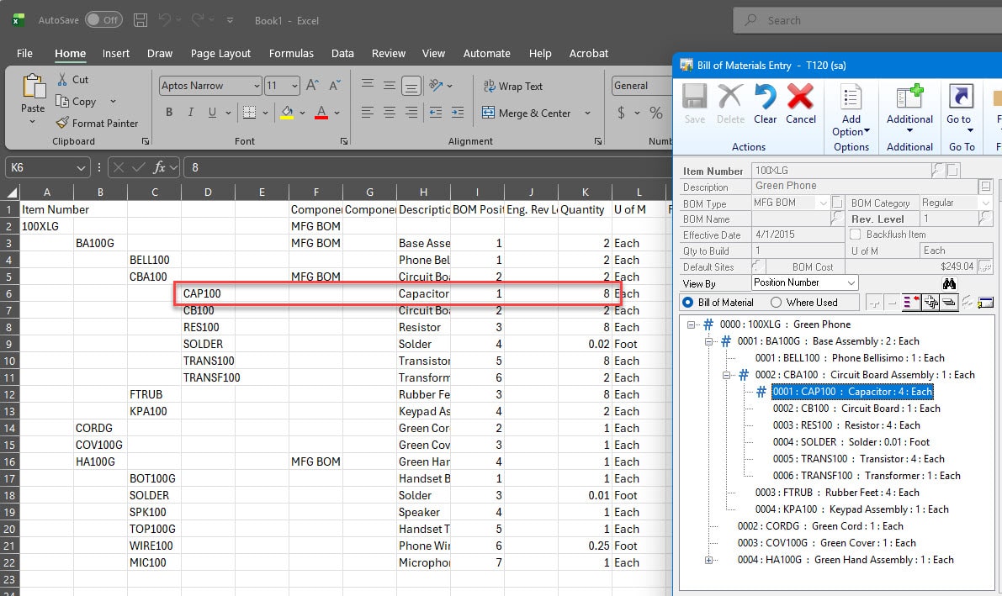Screen dimensions: 1002x596
Task: Open the Page Layout ribbon tab
Action: point(220,53)
